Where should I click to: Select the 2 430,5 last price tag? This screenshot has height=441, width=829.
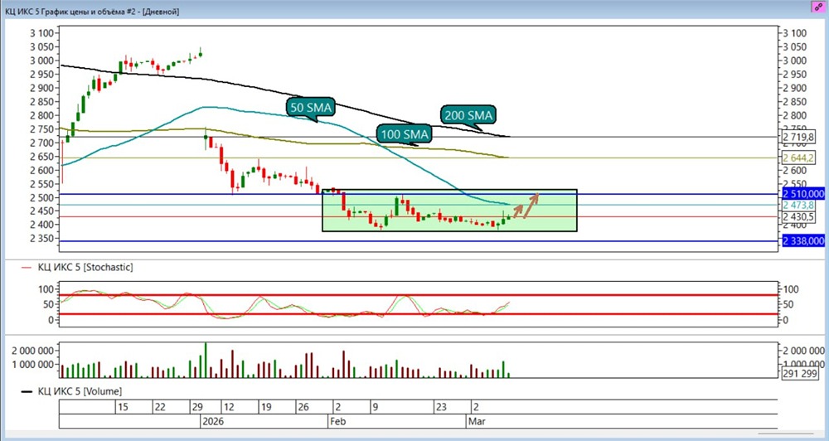click(x=799, y=217)
